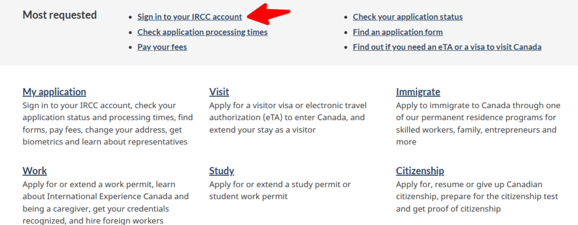The width and height of the screenshot is (578, 225).
Task: Click the work permit description paragraph
Action: (x=106, y=202)
